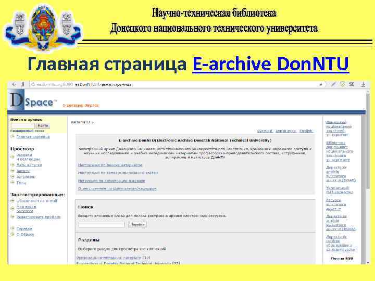The height and width of the screenshot is (281, 375).
Task: Click bullet icon next to 'Главная страница'
Action: click(x=12, y=136)
